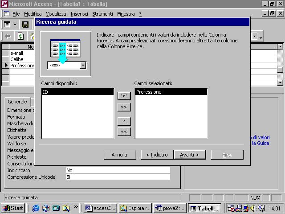Open the ? help menu

[140, 14]
